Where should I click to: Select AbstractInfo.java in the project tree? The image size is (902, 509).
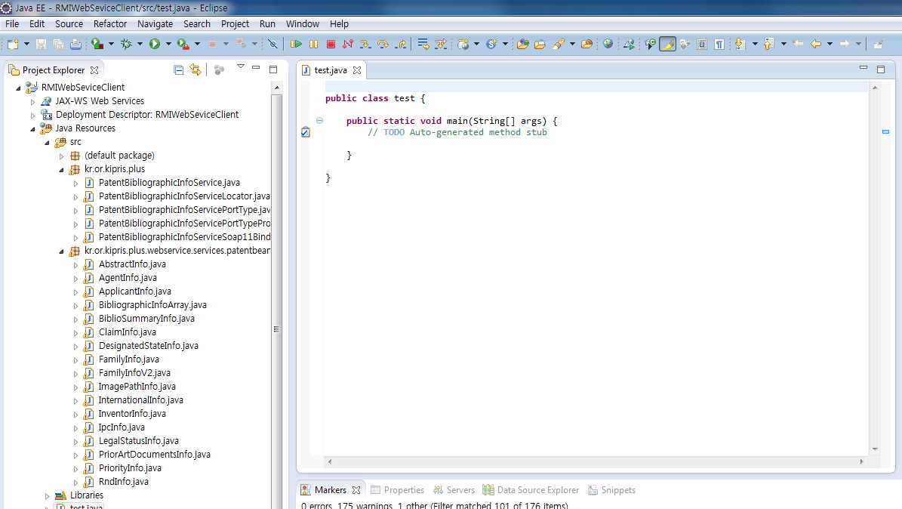(x=132, y=264)
